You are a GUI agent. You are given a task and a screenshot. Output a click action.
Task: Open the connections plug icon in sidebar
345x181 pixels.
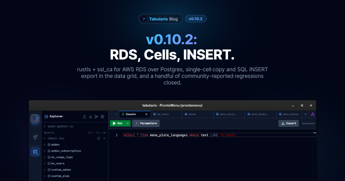tap(35, 138)
